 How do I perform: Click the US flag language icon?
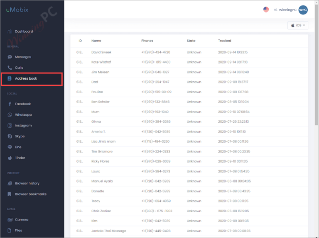click(266, 10)
